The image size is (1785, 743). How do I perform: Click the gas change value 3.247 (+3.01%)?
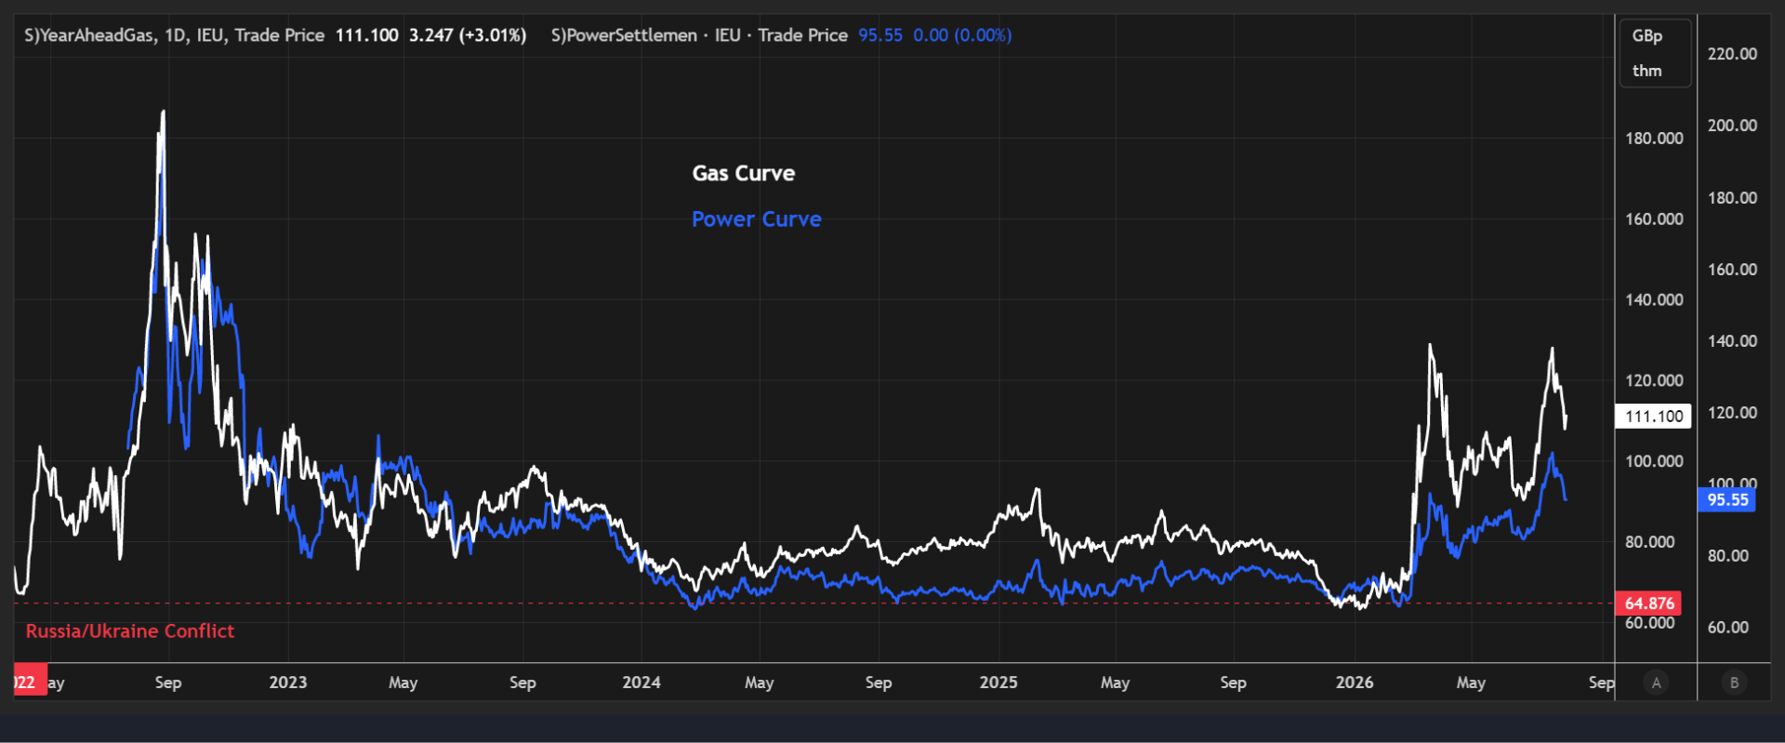[468, 35]
